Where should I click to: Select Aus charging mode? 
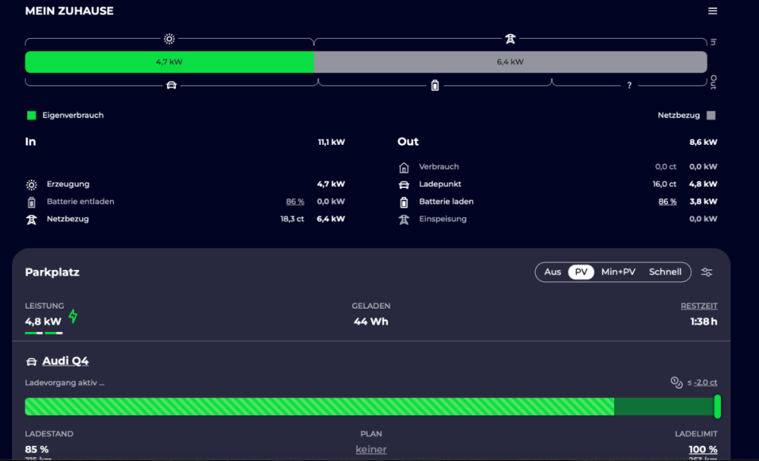click(x=553, y=272)
